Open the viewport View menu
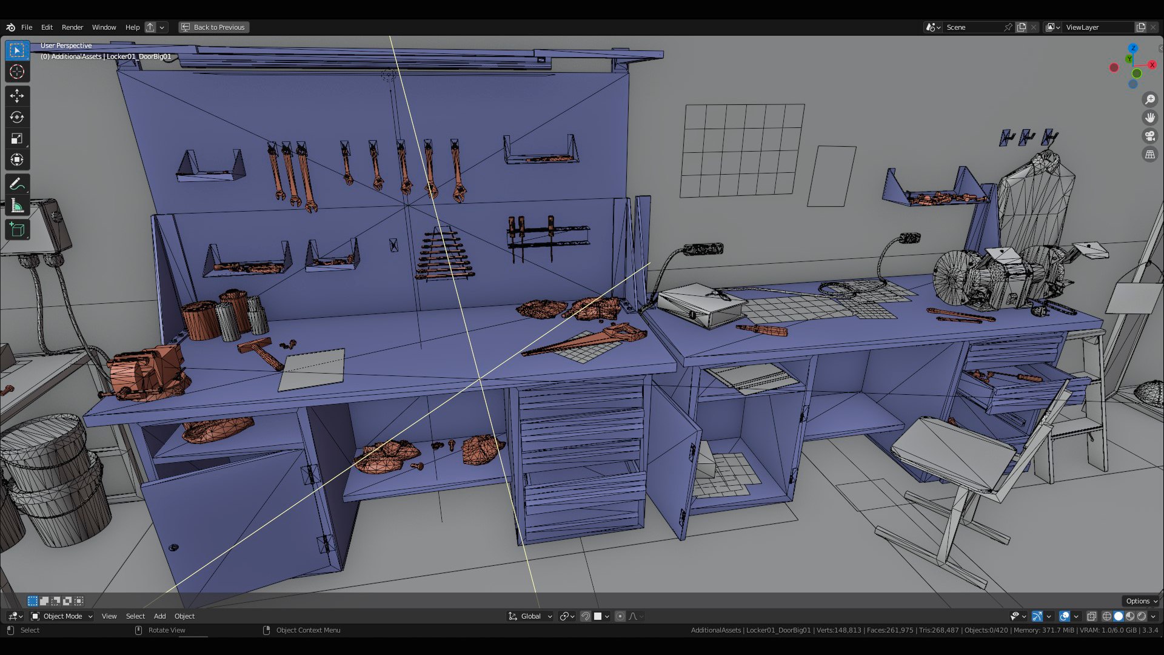This screenshot has width=1164, height=655. [x=109, y=616]
